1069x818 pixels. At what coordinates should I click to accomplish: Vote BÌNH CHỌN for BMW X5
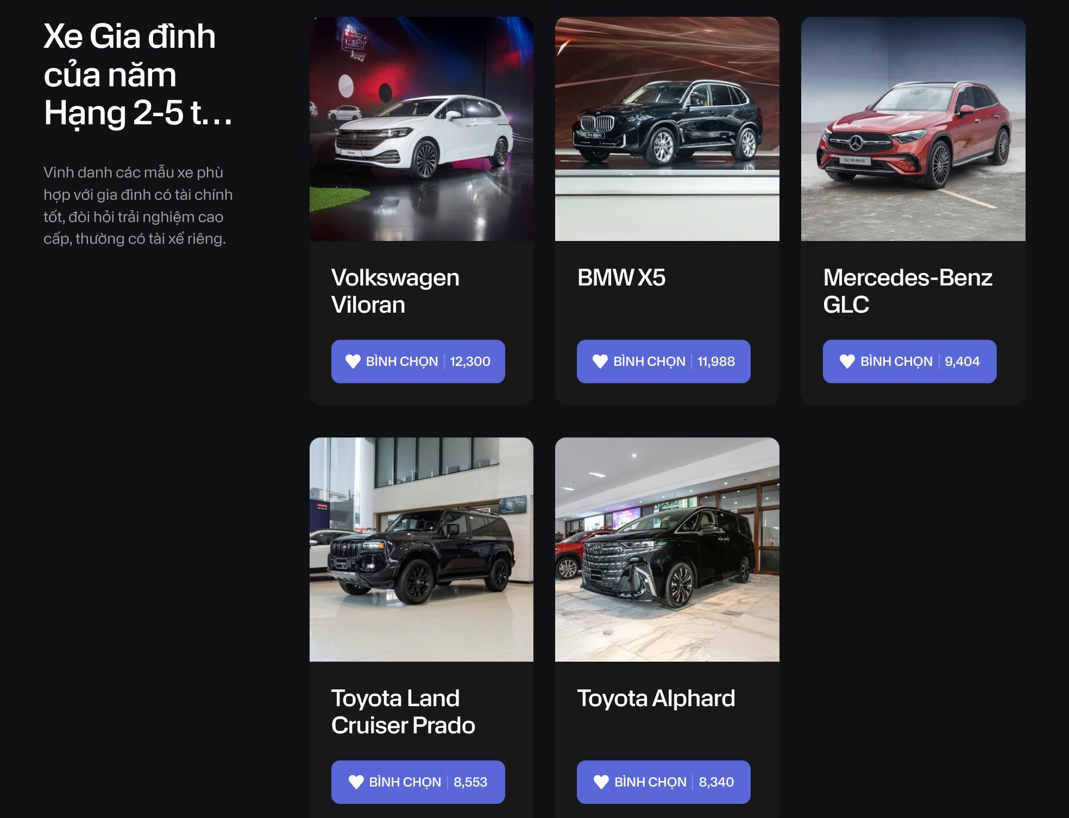664,362
